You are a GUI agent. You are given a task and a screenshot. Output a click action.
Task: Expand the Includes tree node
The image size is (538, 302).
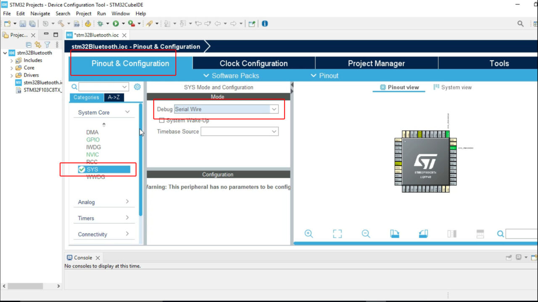12,60
